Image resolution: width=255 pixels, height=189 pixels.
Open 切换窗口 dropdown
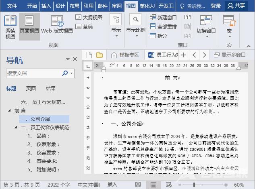206,26
